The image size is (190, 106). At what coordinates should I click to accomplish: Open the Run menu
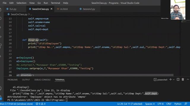coord(46,3)
